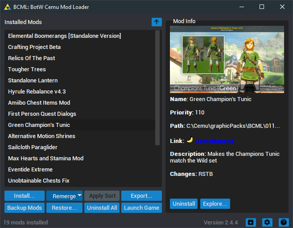Click the Version 2.4.4 label
The image size is (293, 228).
[x=221, y=222]
